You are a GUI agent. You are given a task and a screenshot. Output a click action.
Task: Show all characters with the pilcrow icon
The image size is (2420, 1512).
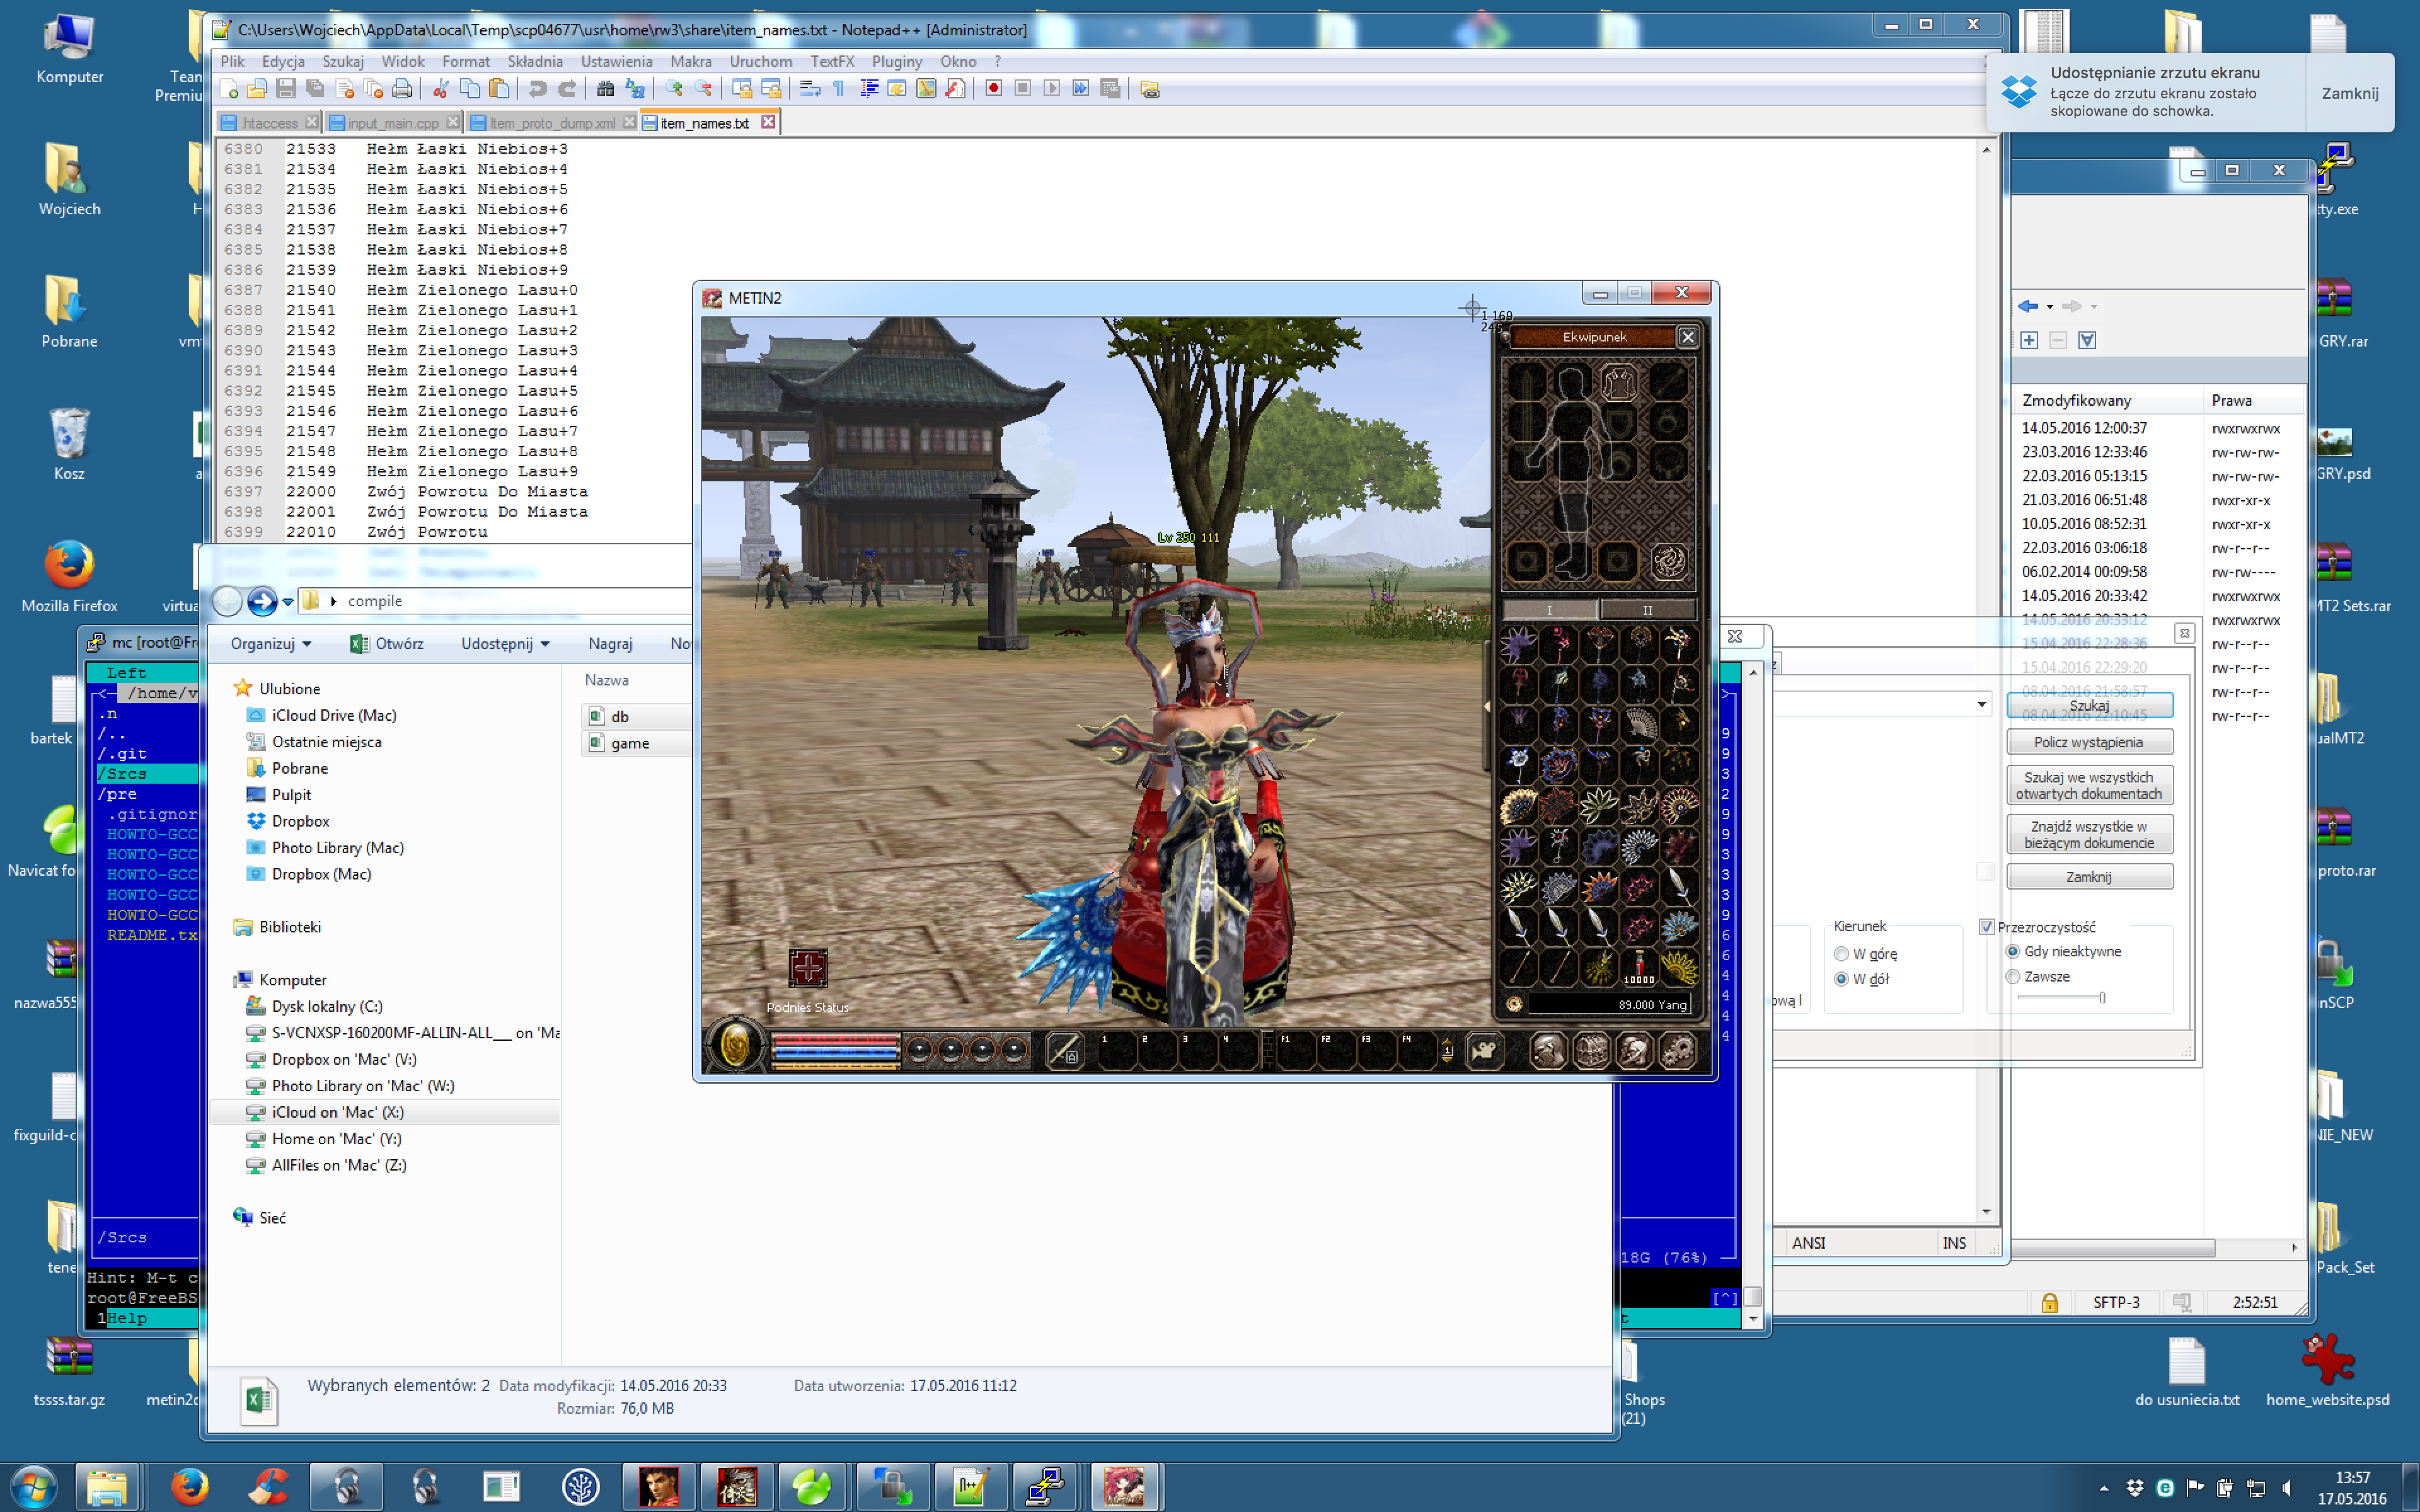(839, 89)
